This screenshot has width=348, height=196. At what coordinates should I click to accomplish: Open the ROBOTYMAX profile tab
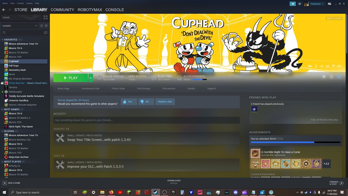(90, 10)
